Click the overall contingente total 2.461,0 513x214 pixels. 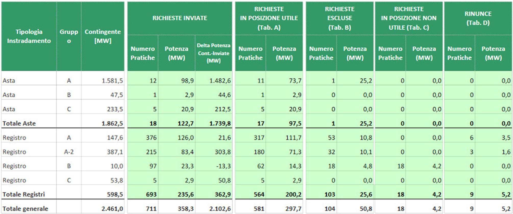tap(112, 209)
